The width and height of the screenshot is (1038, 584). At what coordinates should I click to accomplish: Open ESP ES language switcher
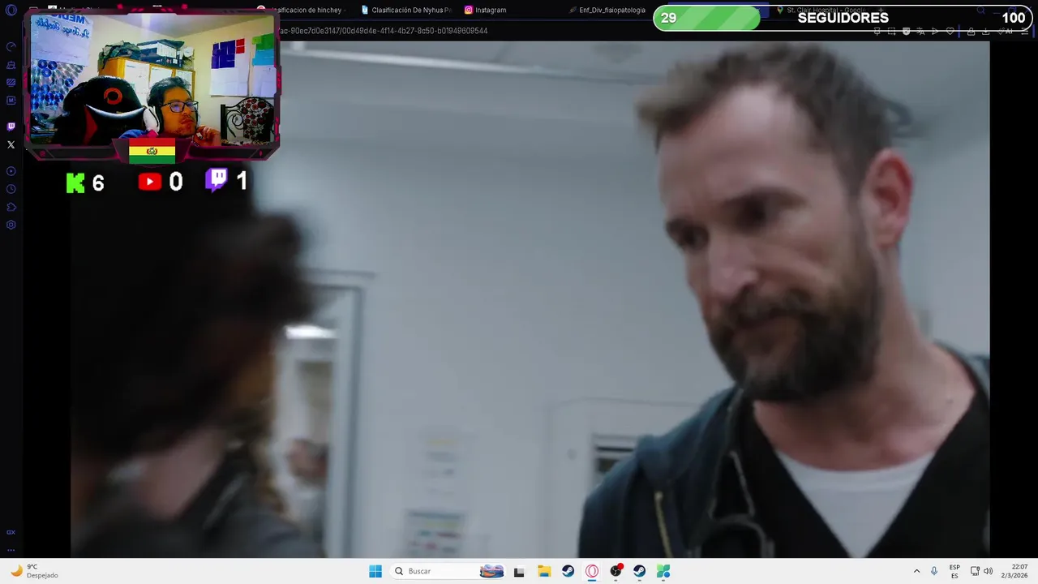point(954,571)
